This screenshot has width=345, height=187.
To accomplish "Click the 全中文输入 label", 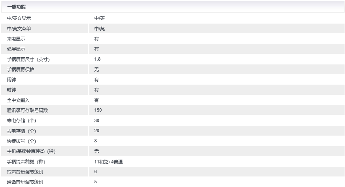I will click(18, 100).
